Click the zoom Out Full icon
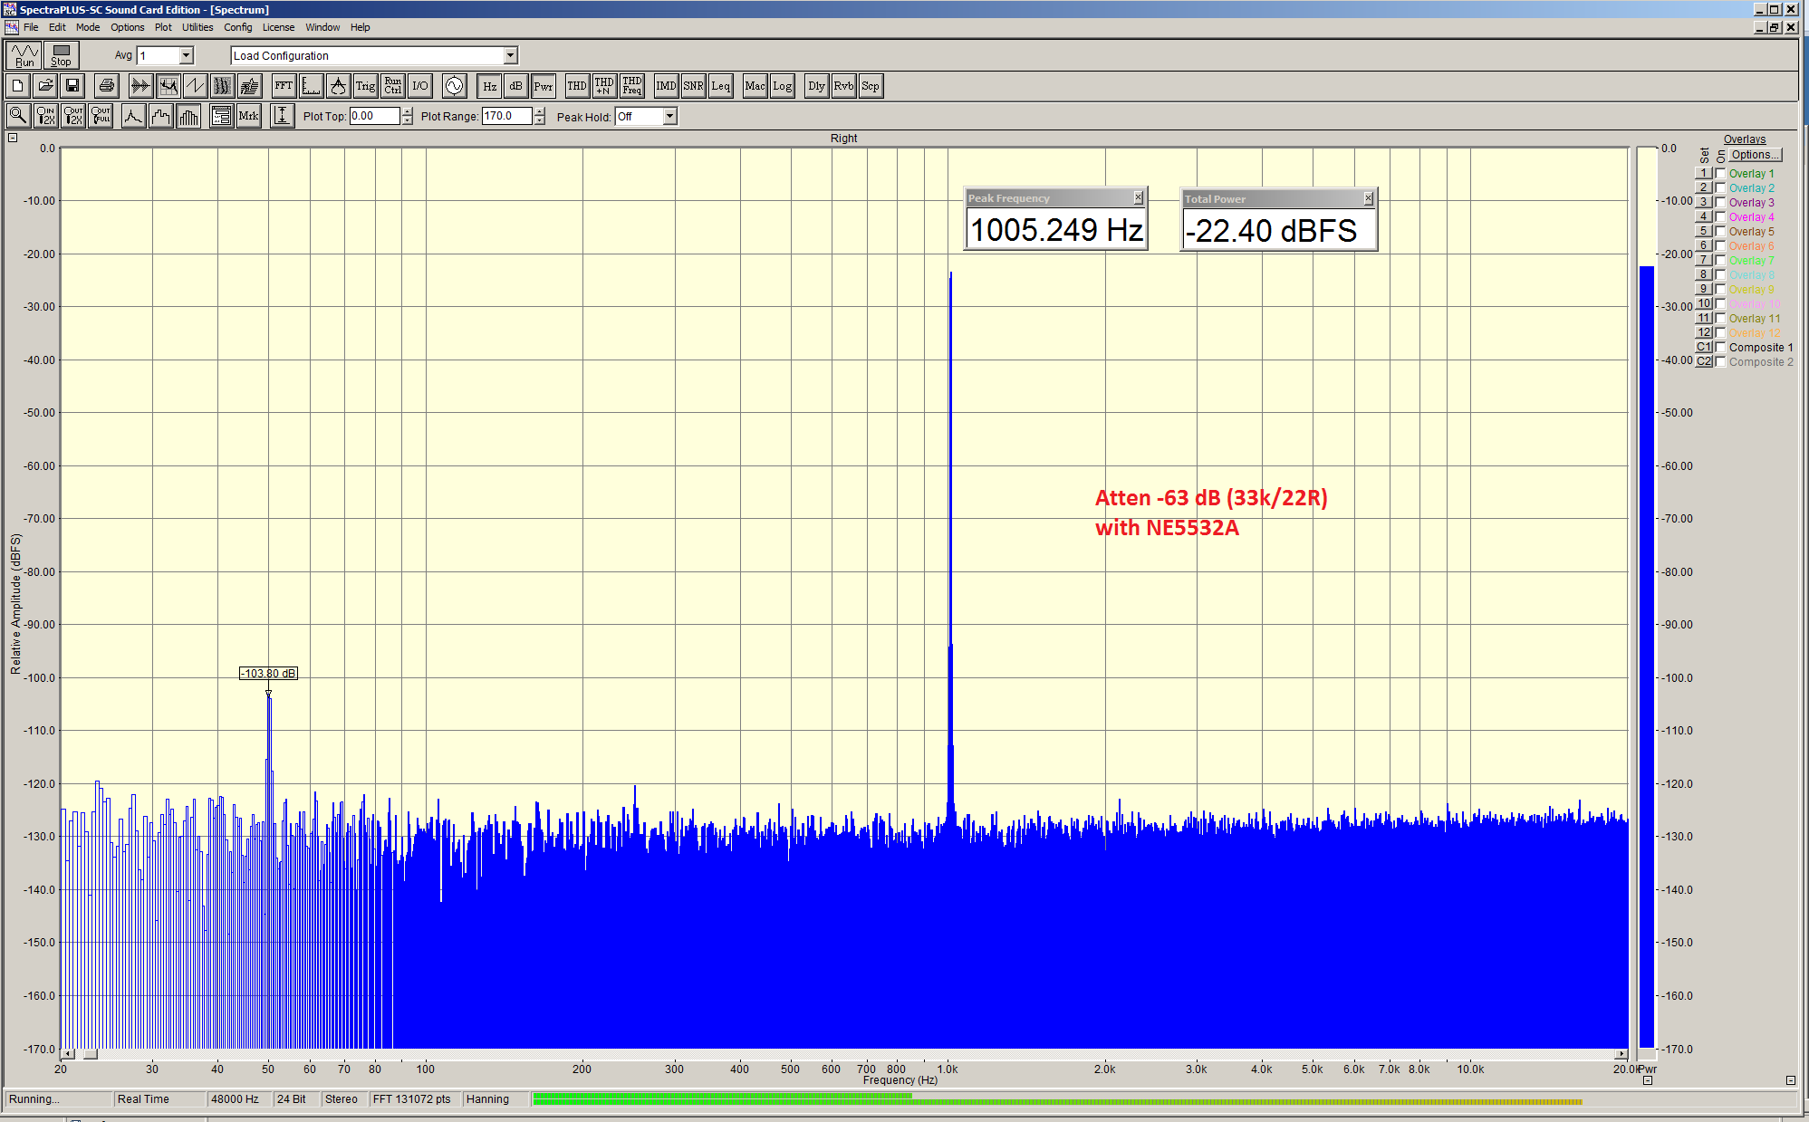This screenshot has height=1122, width=1809. pyautogui.click(x=101, y=116)
